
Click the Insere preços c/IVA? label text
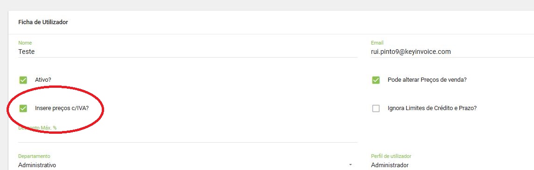62,108
